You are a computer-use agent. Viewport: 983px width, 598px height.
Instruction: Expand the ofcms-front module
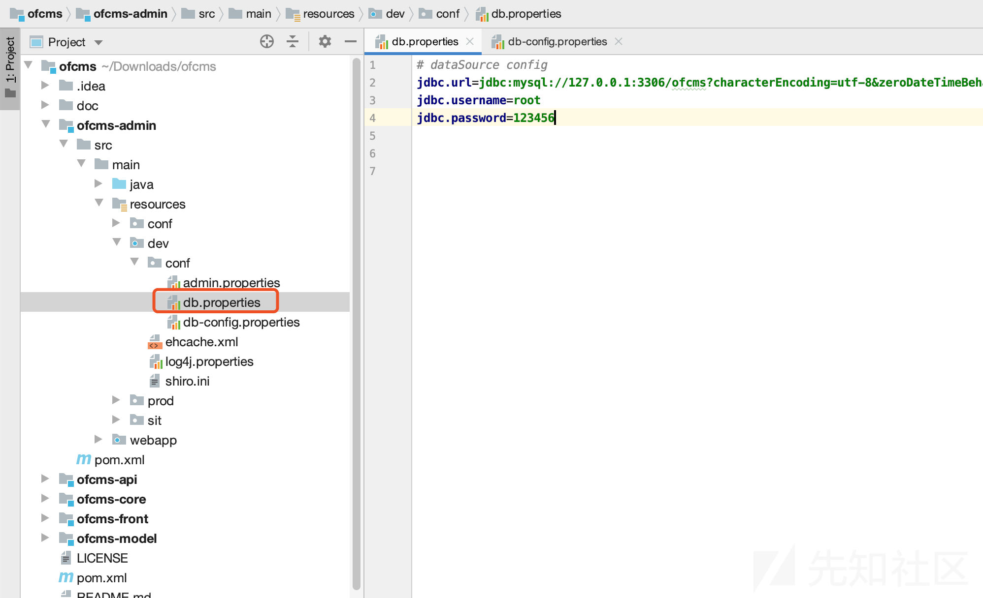45,518
